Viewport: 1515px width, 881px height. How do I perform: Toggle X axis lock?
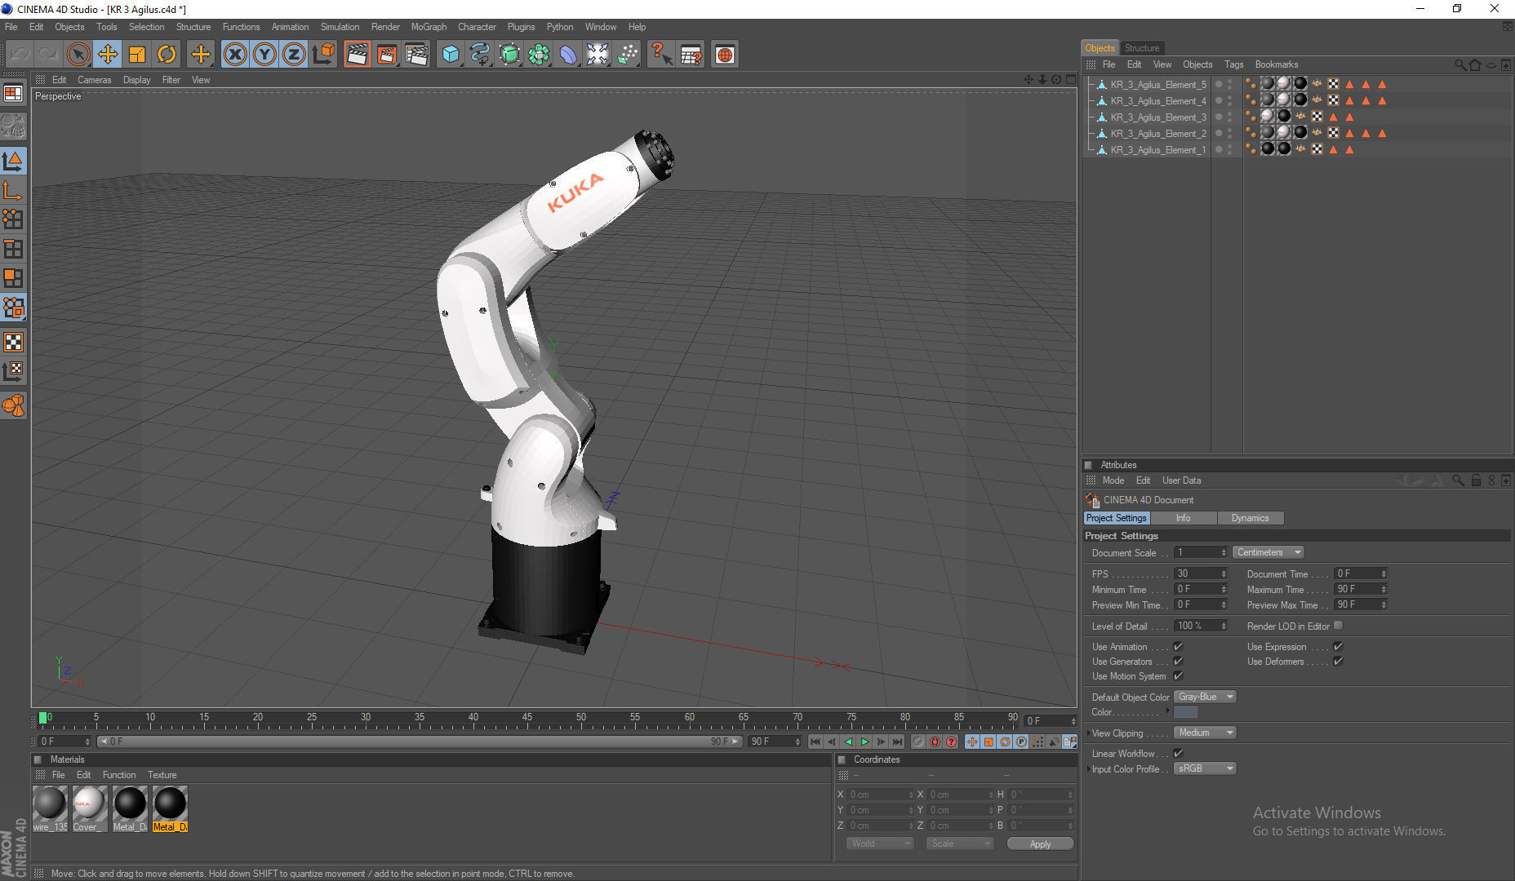(x=235, y=55)
